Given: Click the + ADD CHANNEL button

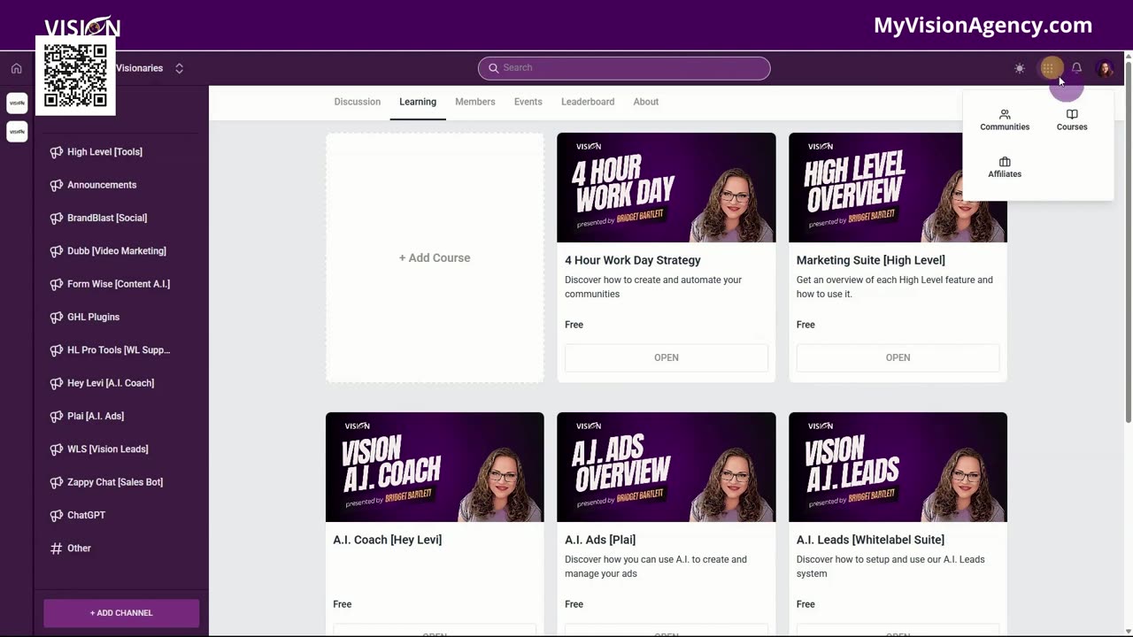Looking at the screenshot, I should (121, 612).
